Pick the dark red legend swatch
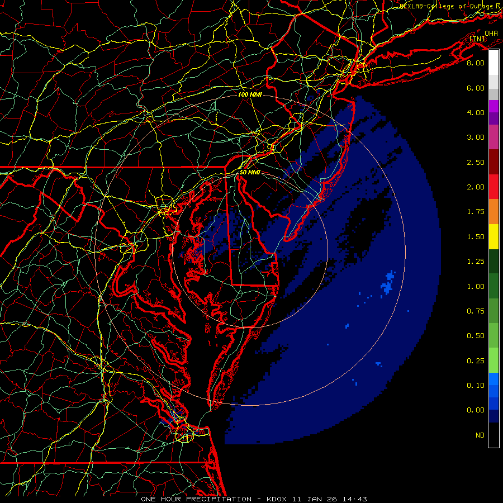This screenshot has width=503, height=503. (x=493, y=162)
